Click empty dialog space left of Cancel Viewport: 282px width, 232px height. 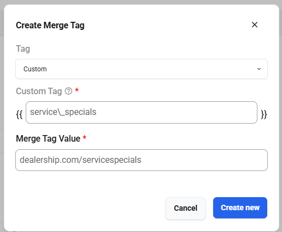87,208
